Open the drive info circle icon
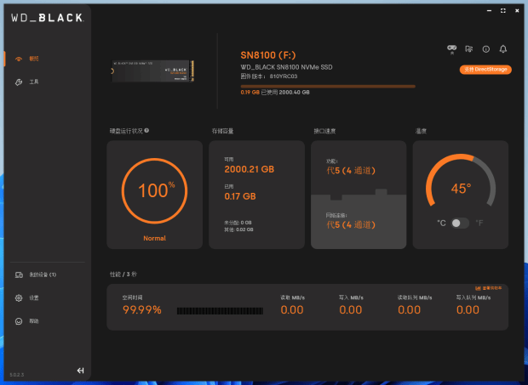This screenshot has width=528, height=385. click(486, 49)
